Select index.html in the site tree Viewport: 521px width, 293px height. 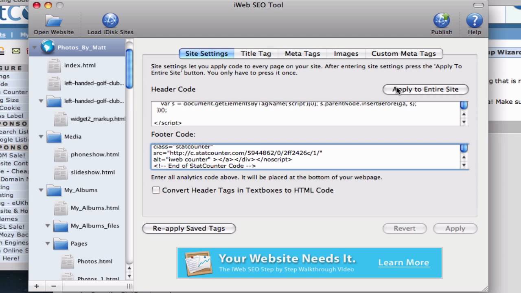tap(80, 65)
